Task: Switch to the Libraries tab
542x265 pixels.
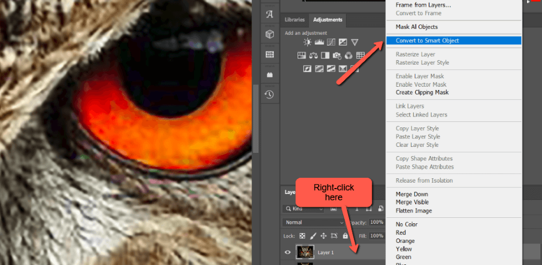Action: [x=295, y=20]
